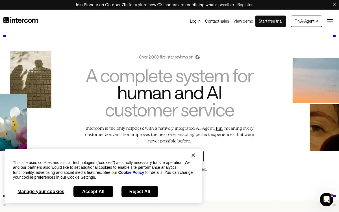Click the 'Over 2,000 five-star reviews on' text
This screenshot has height=212, width=339.
tap(166, 57)
